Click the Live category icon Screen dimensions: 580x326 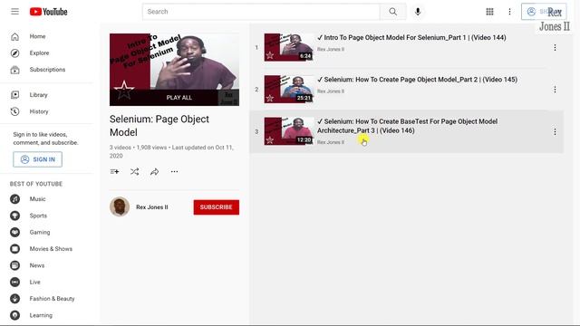coord(14,282)
